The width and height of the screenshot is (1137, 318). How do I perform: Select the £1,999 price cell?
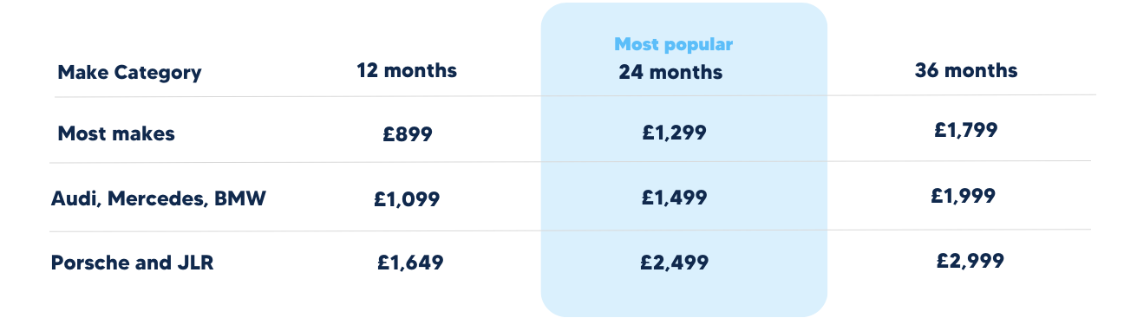tap(963, 196)
